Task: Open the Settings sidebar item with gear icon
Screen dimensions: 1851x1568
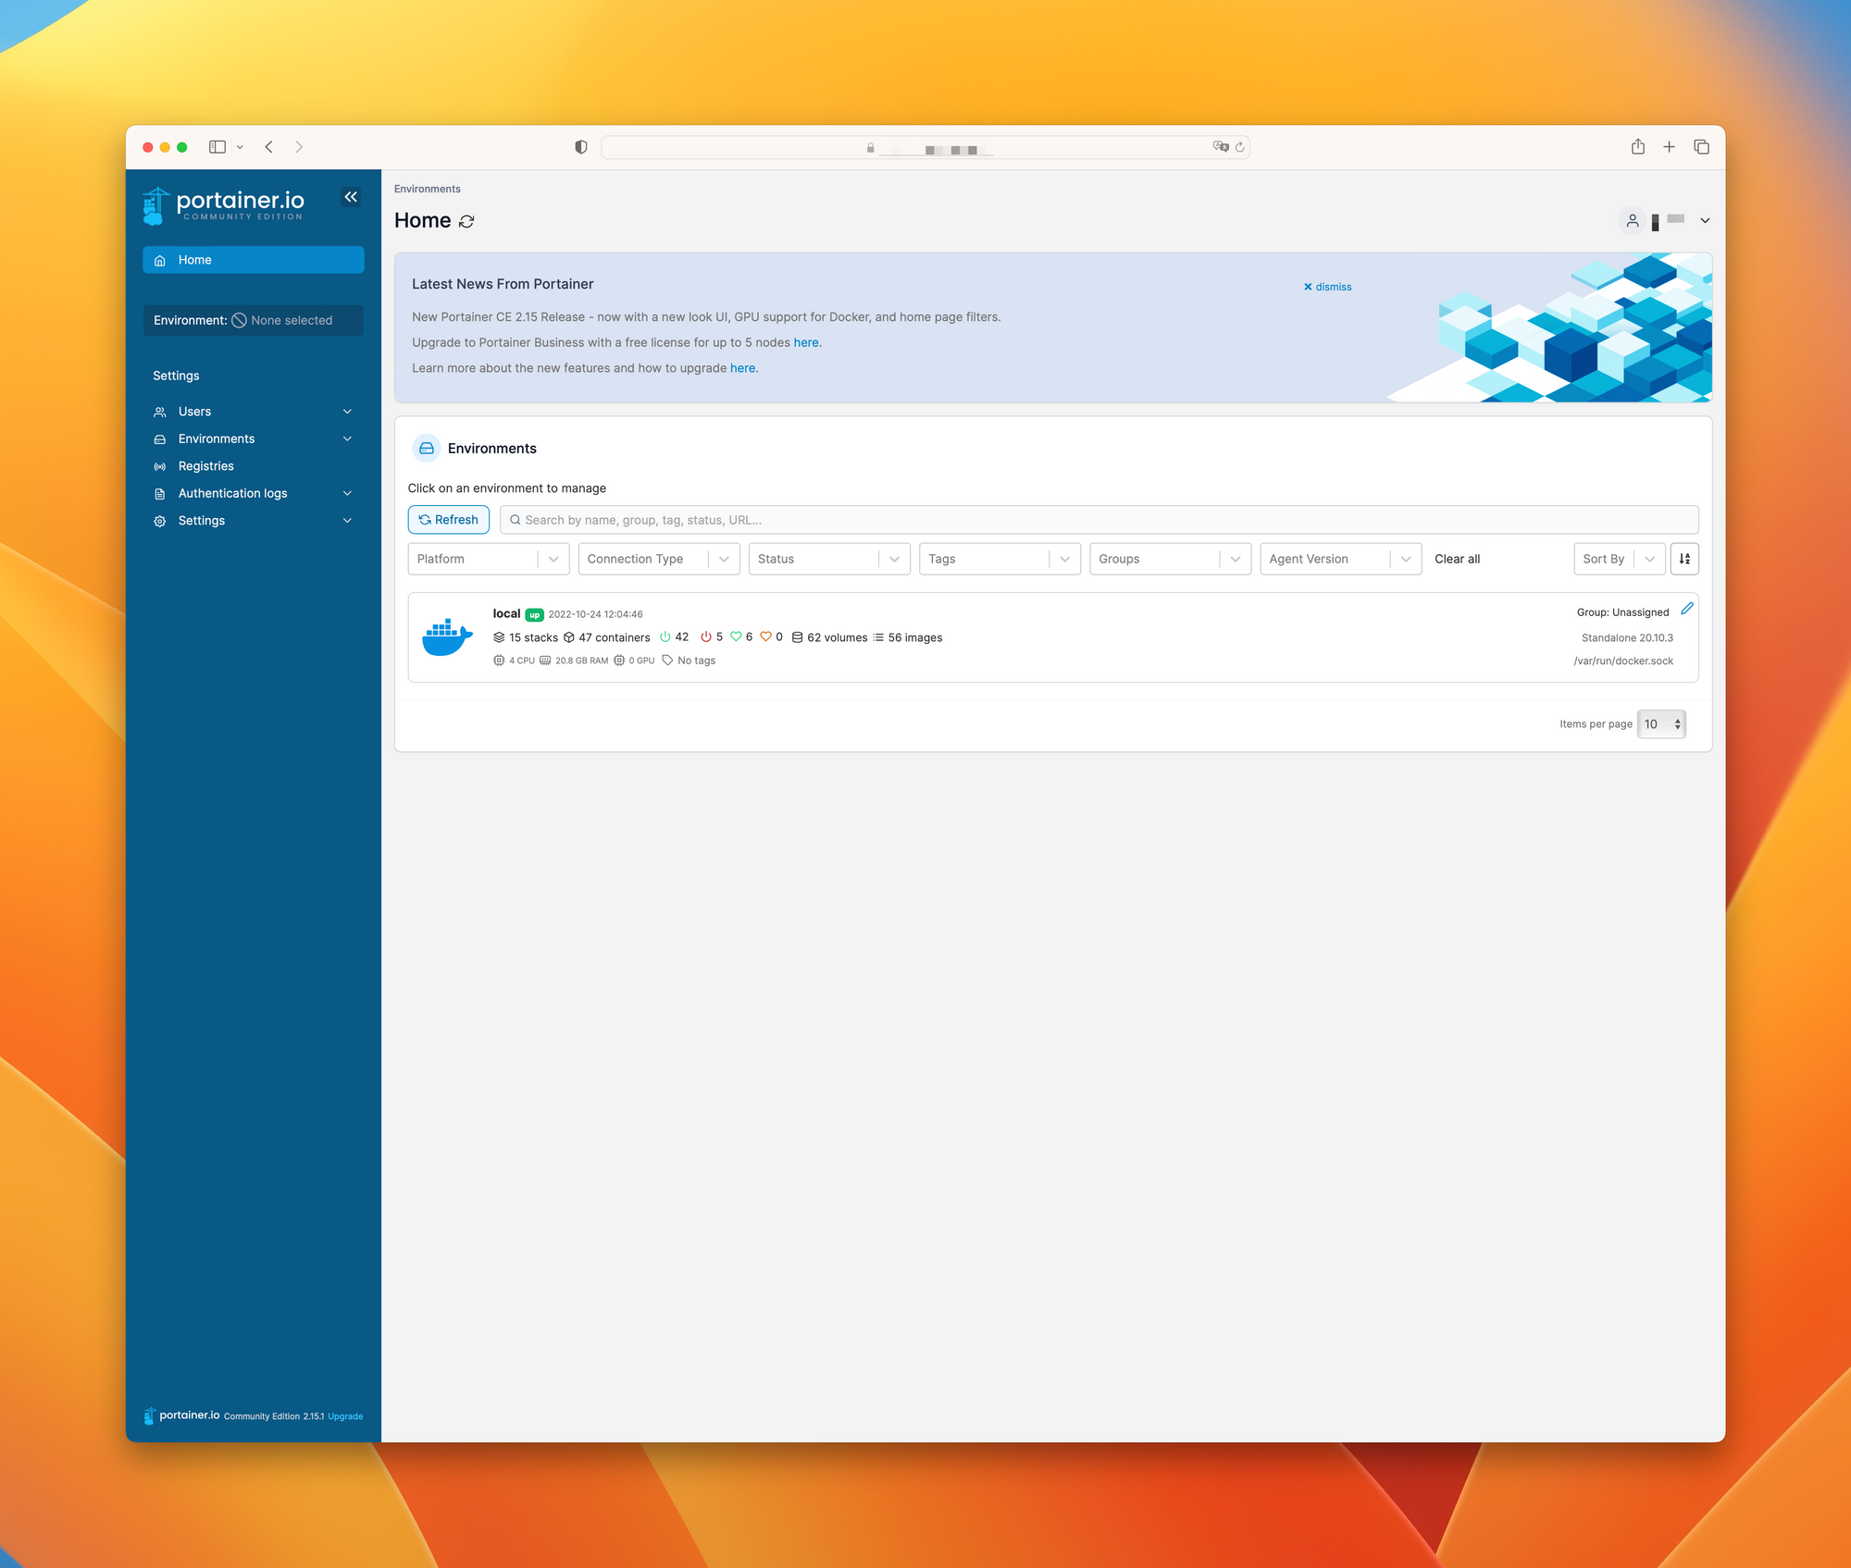Action: pyautogui.click(x=201, y=521)
